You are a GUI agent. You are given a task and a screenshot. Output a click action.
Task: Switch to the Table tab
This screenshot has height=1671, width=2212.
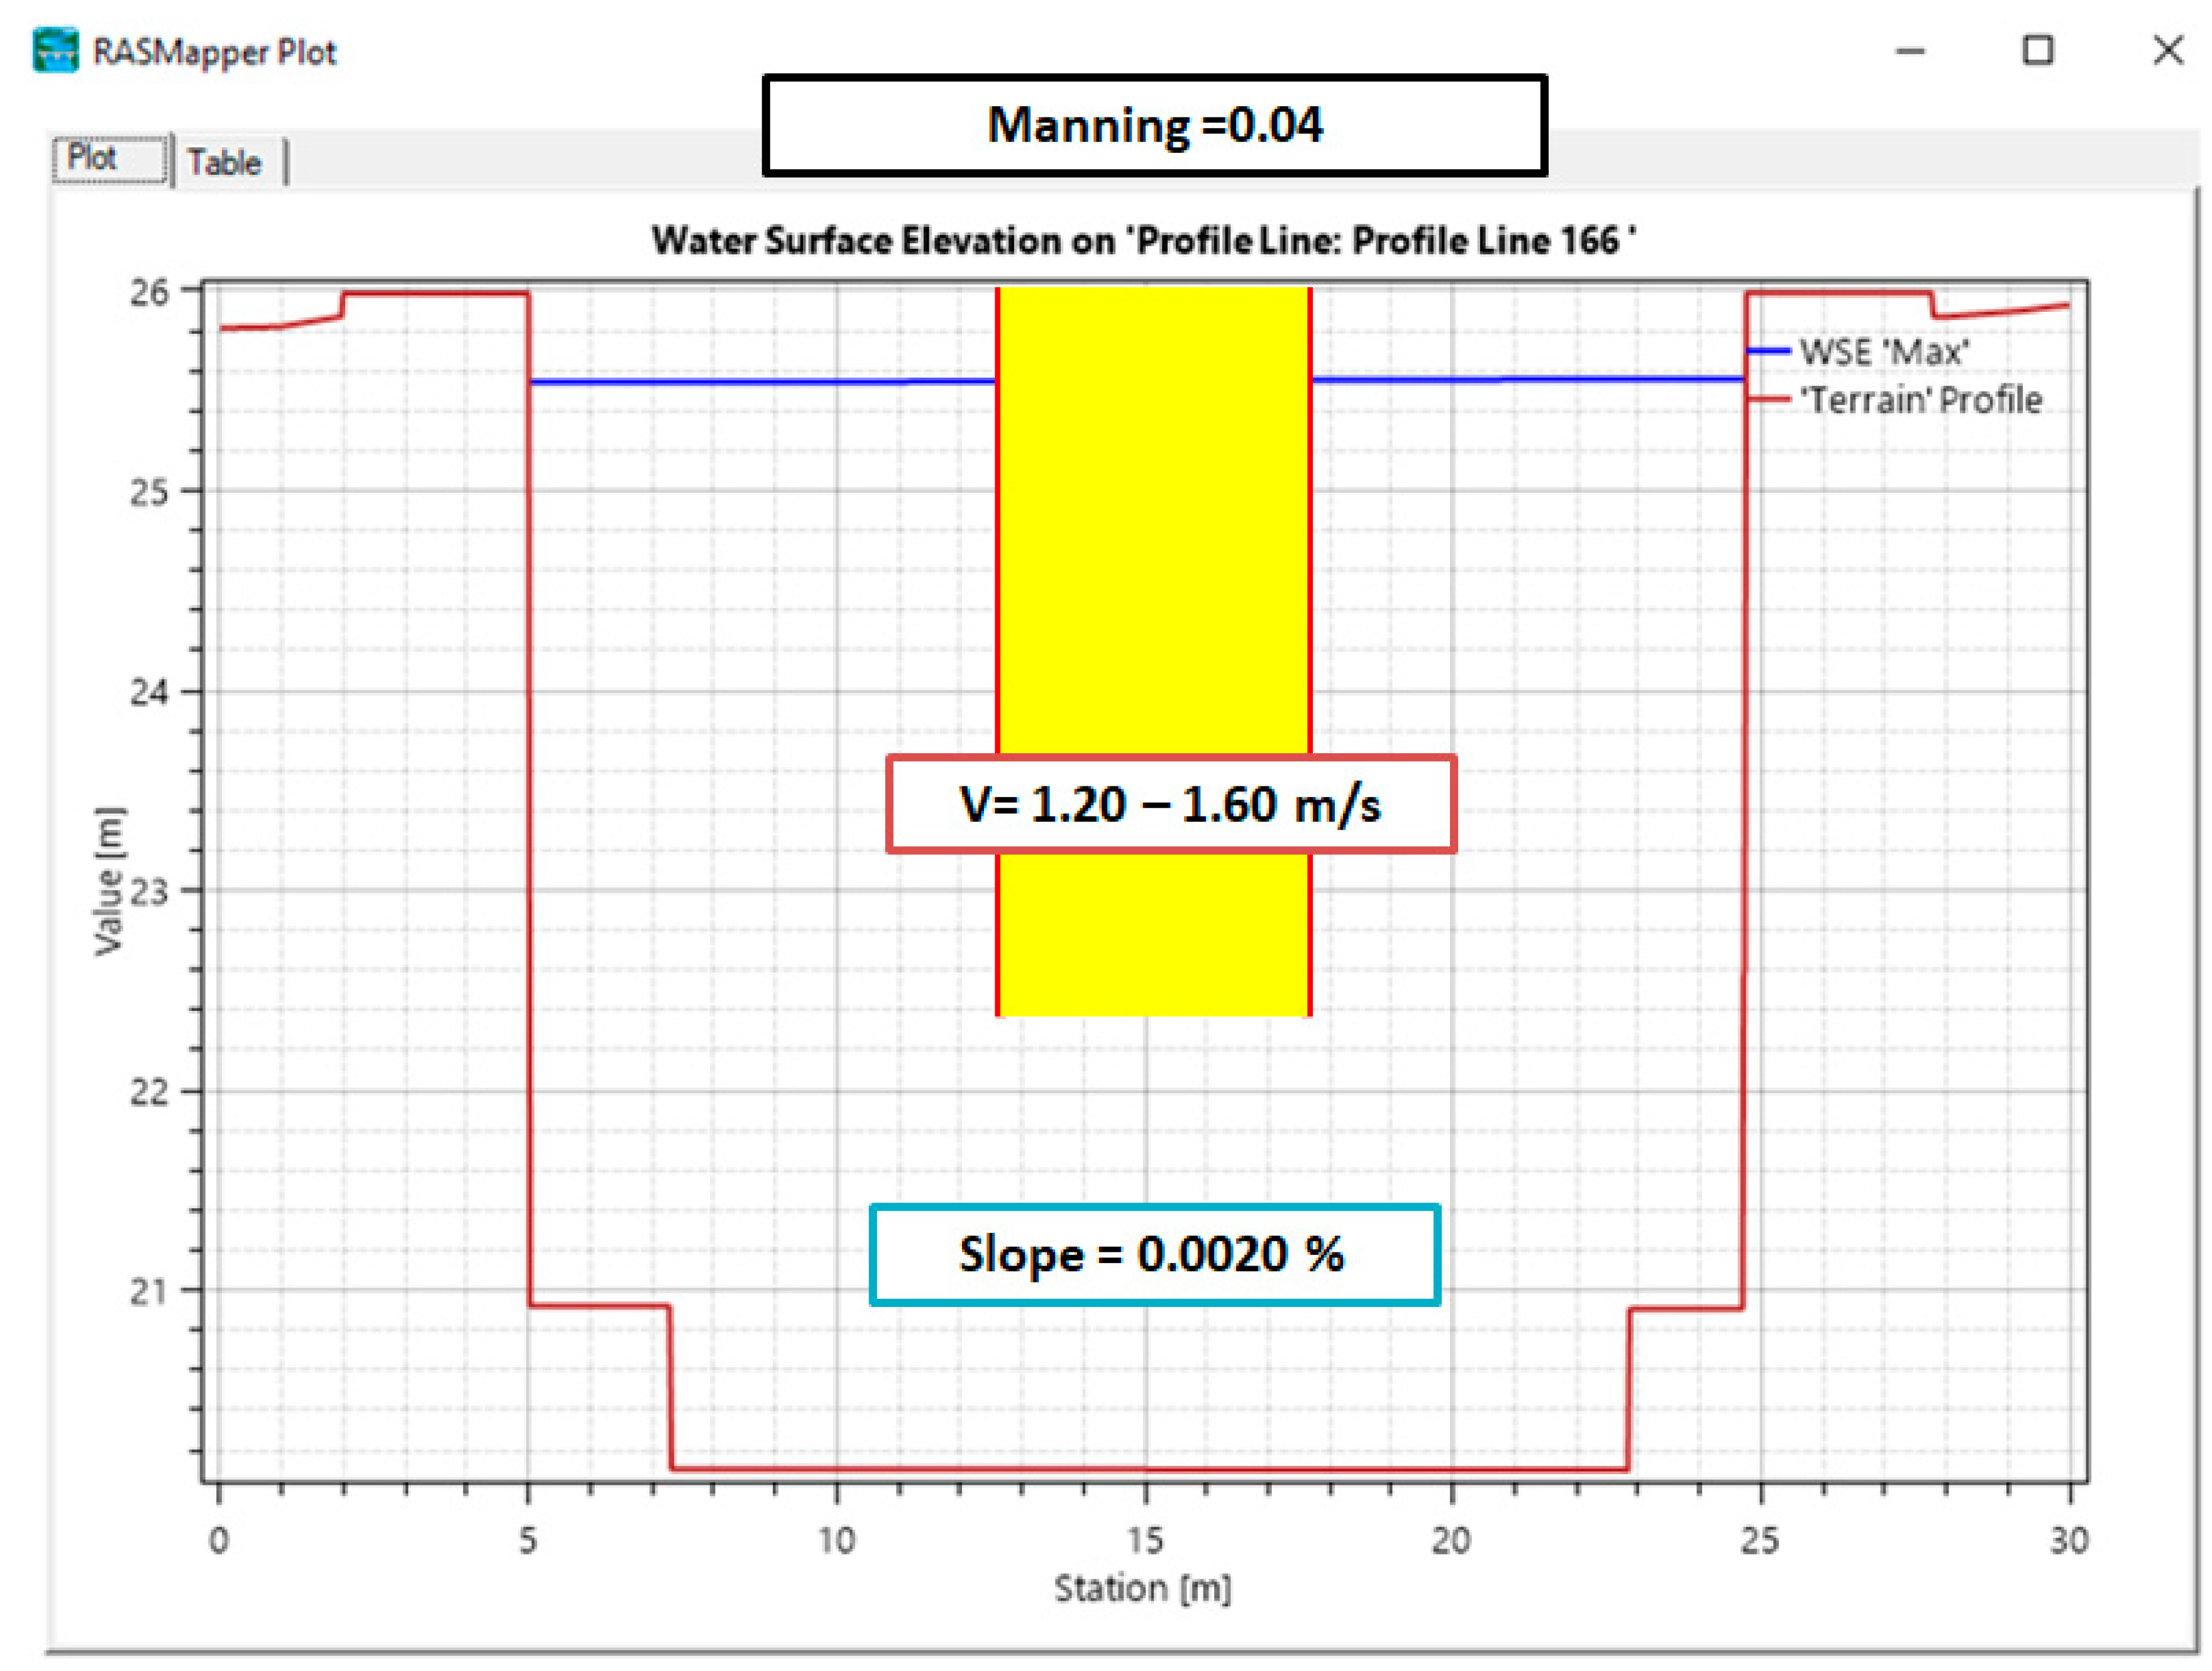tap(224, 162)
